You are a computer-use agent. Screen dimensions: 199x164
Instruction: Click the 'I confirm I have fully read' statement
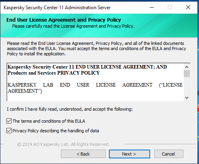click(70, 109)
